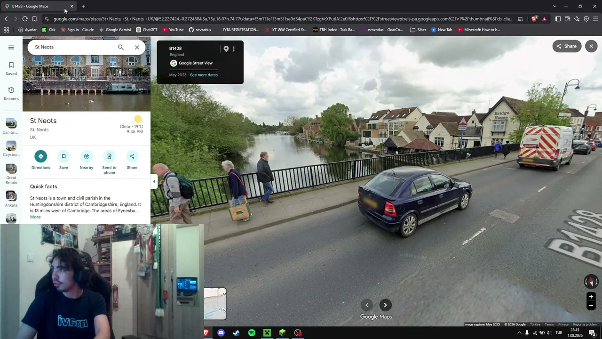This screenshot has width=602, height=339.
Task: Open the Google Maps hamburger menu
Action: pyautogui.click(x=11, y=47)
